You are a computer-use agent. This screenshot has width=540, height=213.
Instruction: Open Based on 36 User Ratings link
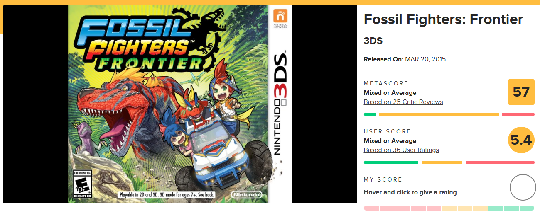(401, 150)
